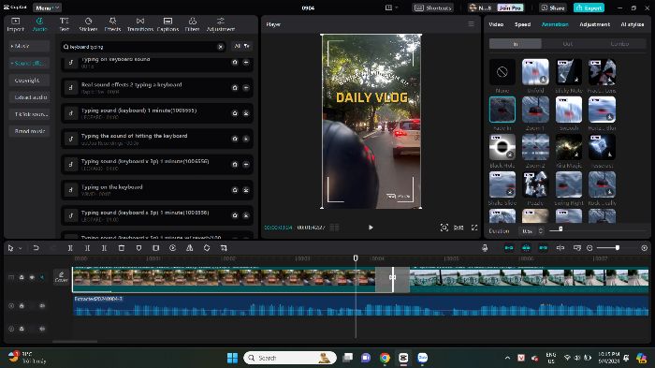
Task: Add 'Real sound effects 2 typing a keyboard' to track
Action: point(246,88)
